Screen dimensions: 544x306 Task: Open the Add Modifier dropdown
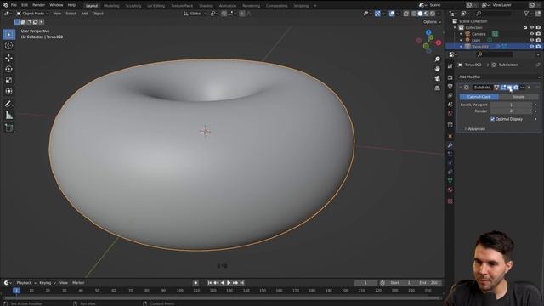point(499,76)
